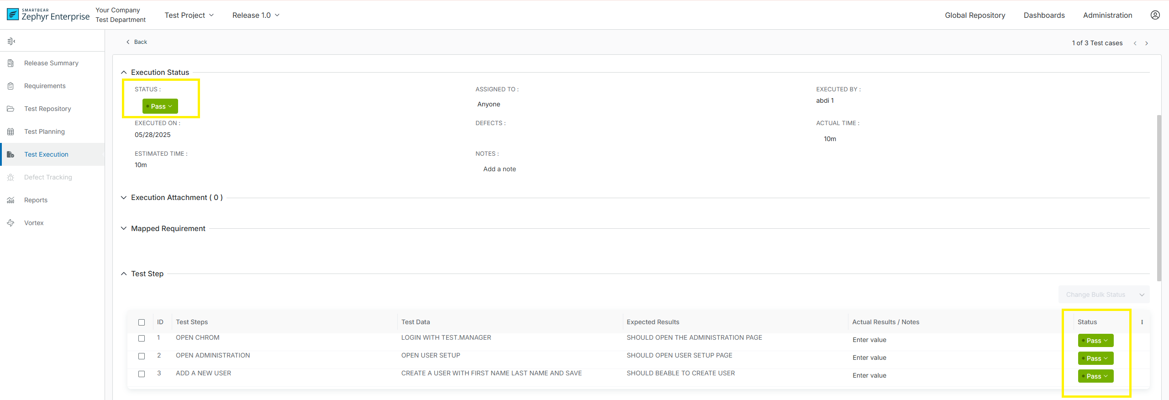Click SHOULD BEABLE TO CREATE USER text
This screenshot has height=400, width=1169.
680,373
